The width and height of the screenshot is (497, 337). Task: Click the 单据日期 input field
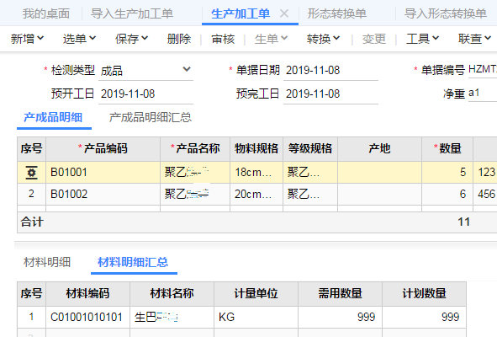(x=330, y=70)
